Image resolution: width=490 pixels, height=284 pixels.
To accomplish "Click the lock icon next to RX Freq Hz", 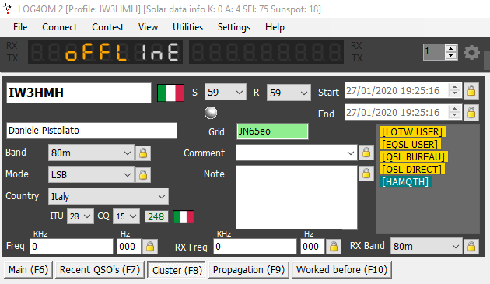I will click(x=334, y=247).
